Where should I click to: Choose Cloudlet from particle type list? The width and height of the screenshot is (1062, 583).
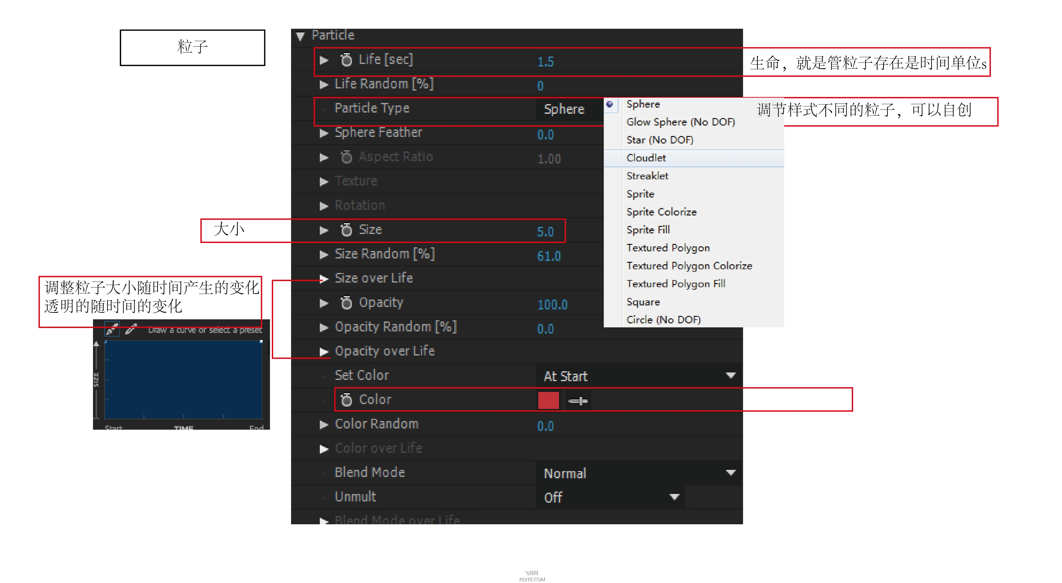pos(646,158)
